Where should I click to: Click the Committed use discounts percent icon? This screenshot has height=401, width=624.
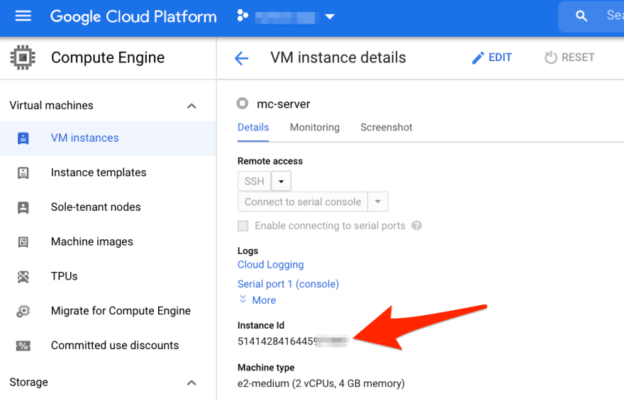pyautogui.click(x=23, y=346)
